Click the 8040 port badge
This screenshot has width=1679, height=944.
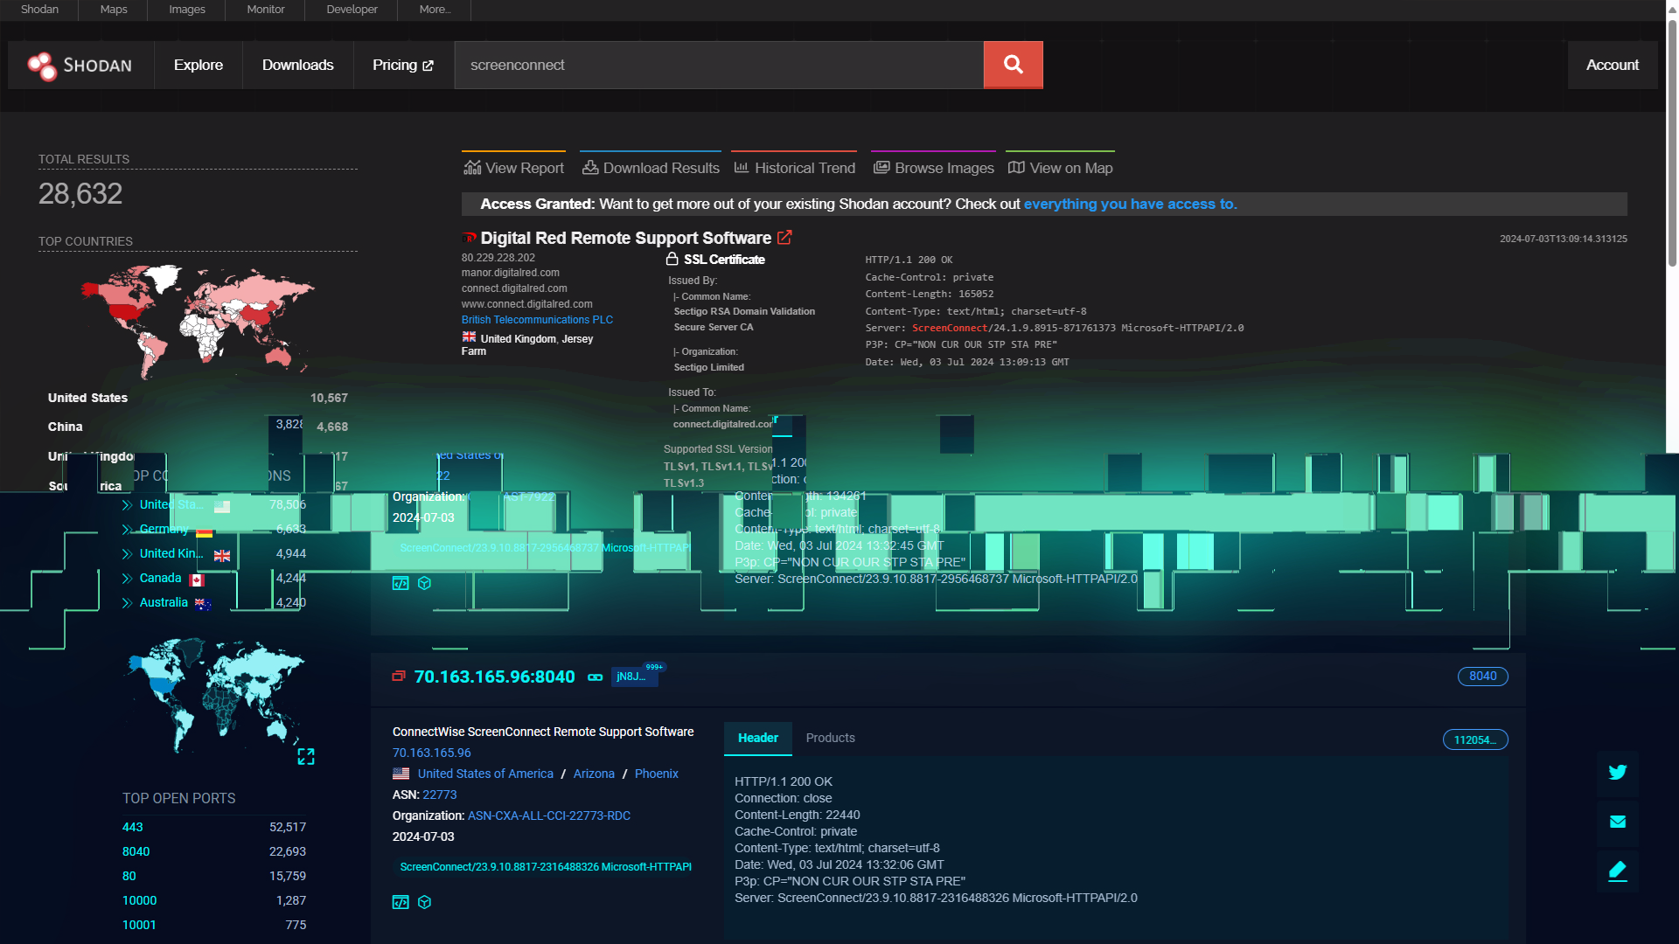[x=1482, y=676]
